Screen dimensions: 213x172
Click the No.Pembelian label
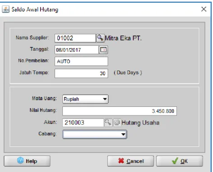pyautogui.click(x=33, y=61)
